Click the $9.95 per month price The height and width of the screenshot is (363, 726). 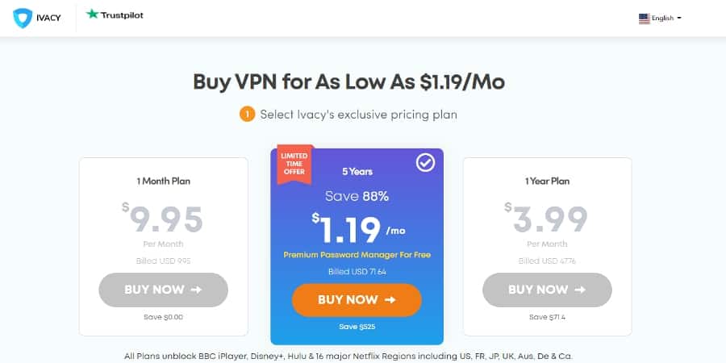(163, 219)
